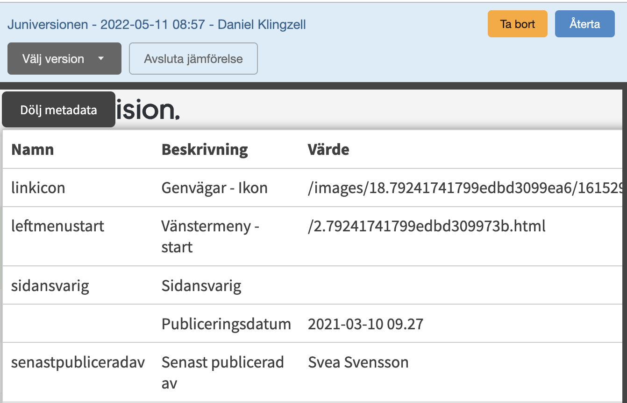Click the Återta button
Viewport: 627px width, 403px height.
[x=584, y=24]
